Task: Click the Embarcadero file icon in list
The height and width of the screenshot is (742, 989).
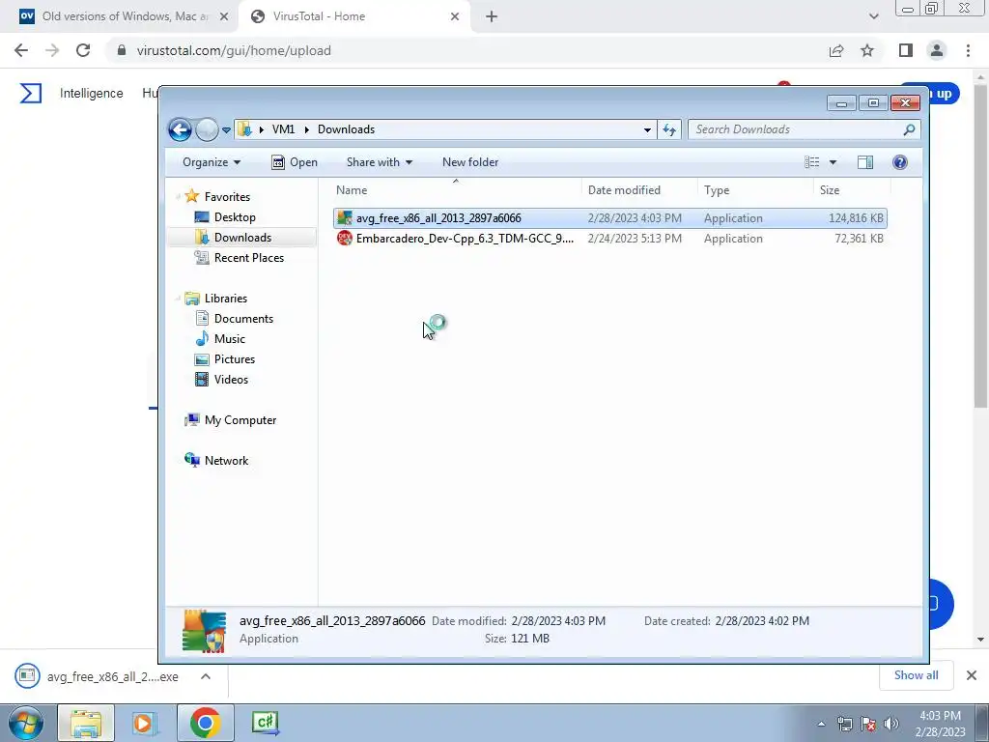Action: coord(345,239)
